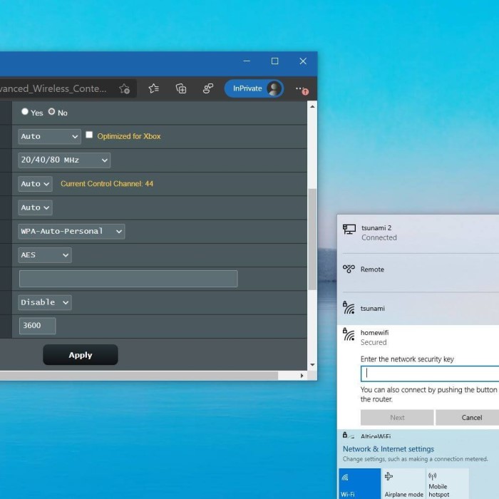
Task: Click the address bar URL text
Action: click(53, 88)
